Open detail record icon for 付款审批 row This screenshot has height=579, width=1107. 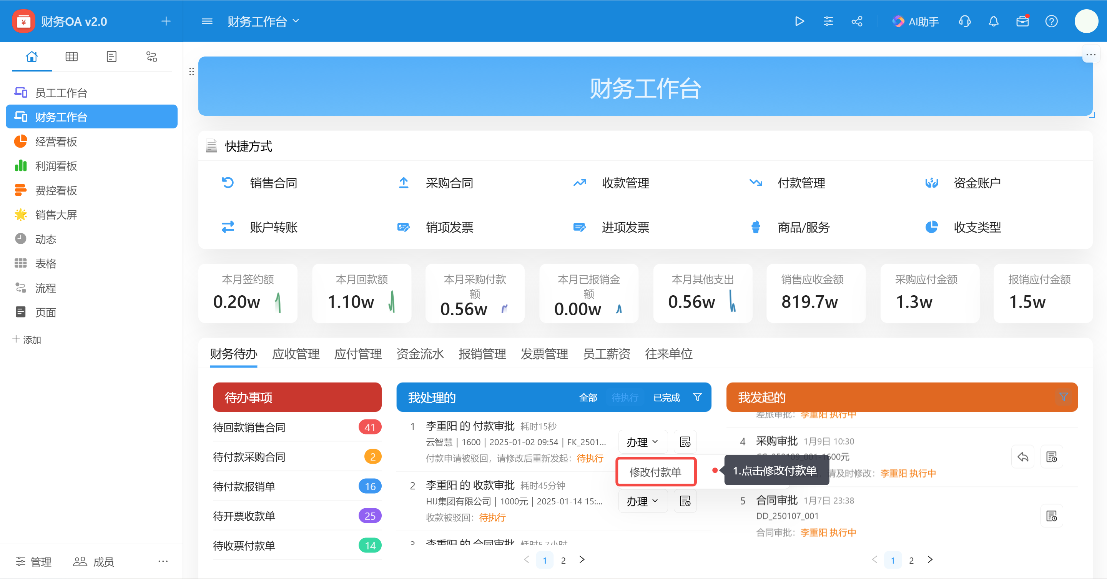(x=685, y=442)
